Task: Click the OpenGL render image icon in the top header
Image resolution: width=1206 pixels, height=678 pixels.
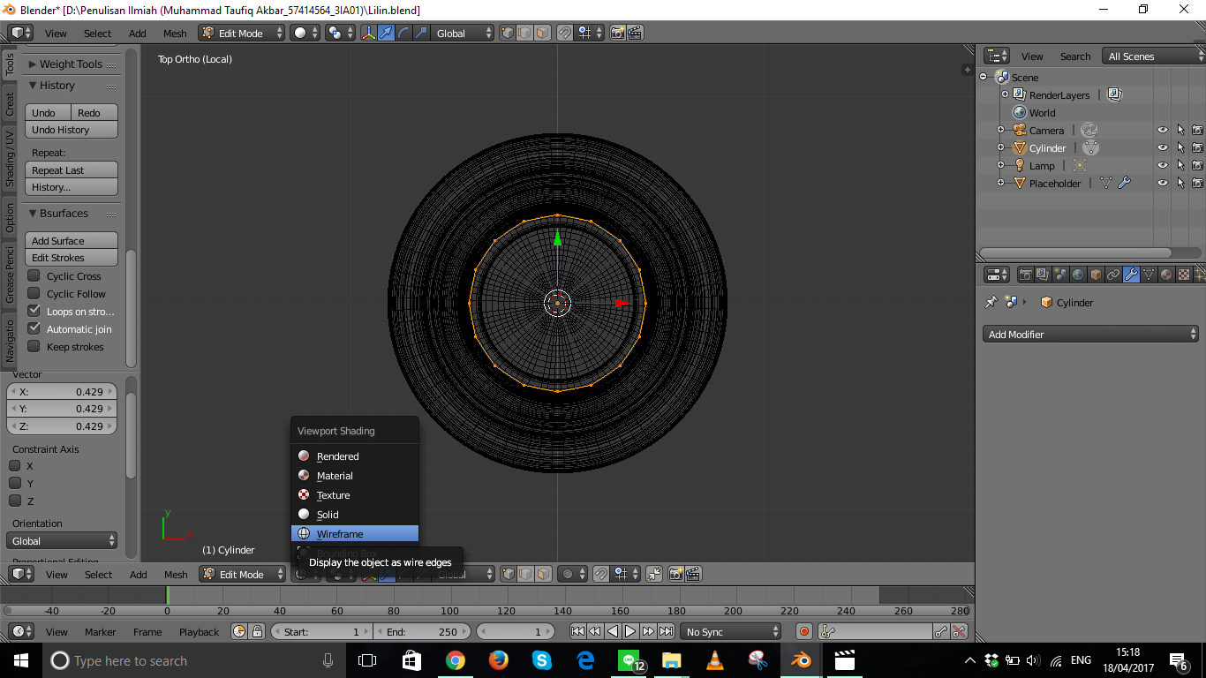Action: pyautogui.click(x=618, y=33)
